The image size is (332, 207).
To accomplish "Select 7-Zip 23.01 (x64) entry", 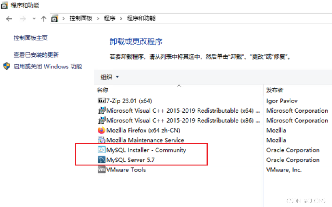I will [x=129, y=101].
